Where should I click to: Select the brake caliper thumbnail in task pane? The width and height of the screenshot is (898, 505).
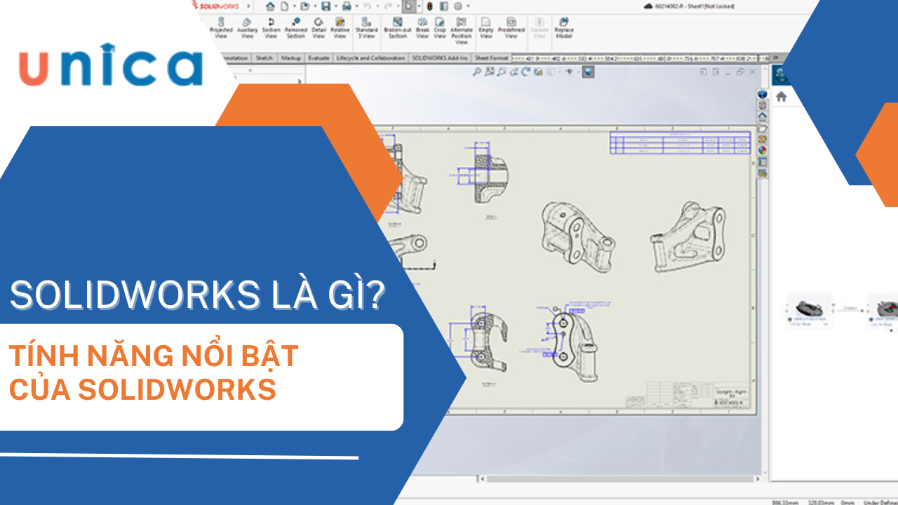[x=808, y=307]
